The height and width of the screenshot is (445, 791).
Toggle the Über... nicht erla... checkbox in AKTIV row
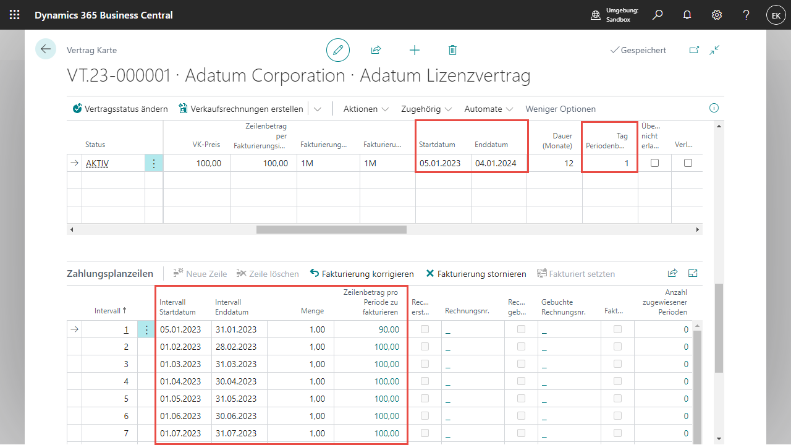tap(654, 163)
